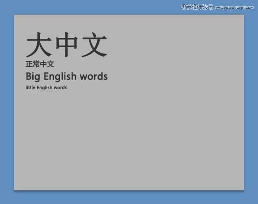
Task: Visit the WWW.MISSYUAN.COM watermark link
Action: pos(234,8)
